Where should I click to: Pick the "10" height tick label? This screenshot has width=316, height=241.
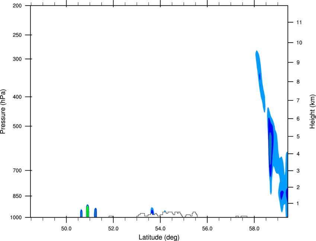coord(299,43)
